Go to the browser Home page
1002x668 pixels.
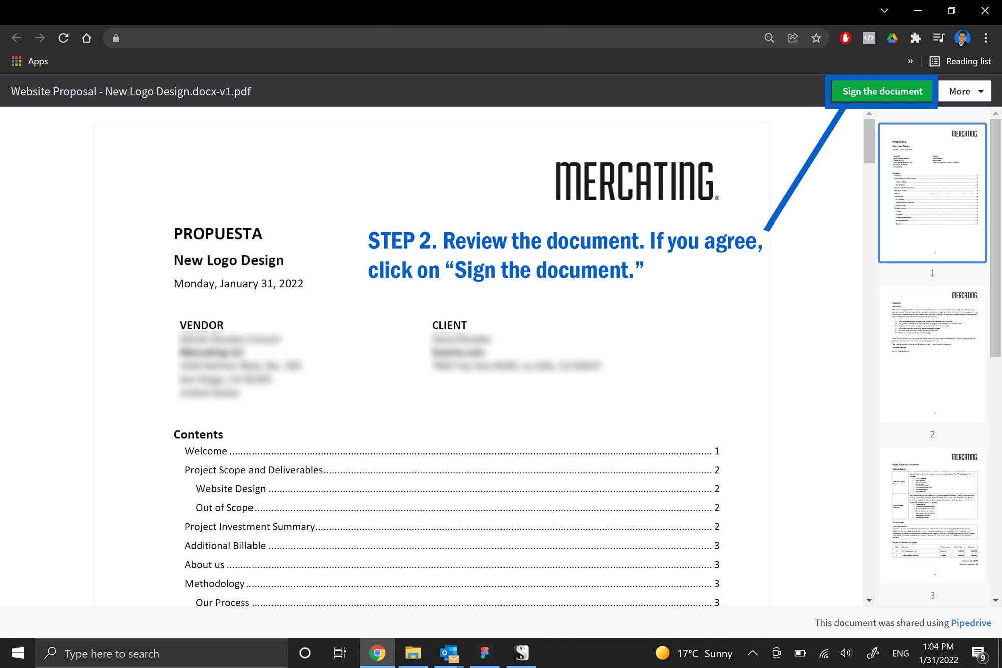click(x=87, y=38)
